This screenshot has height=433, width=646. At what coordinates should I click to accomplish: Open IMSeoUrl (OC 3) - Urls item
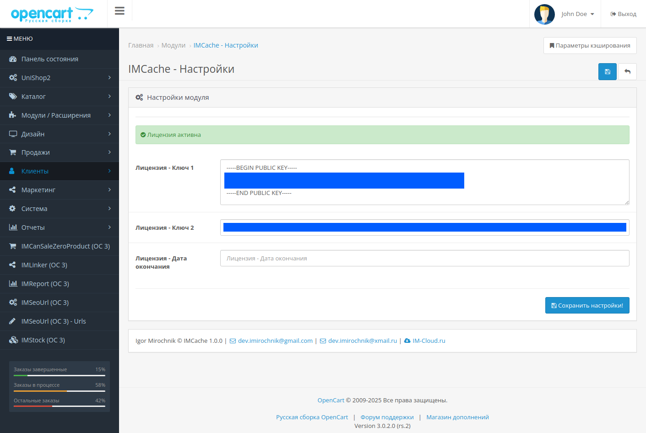point(60,321)
